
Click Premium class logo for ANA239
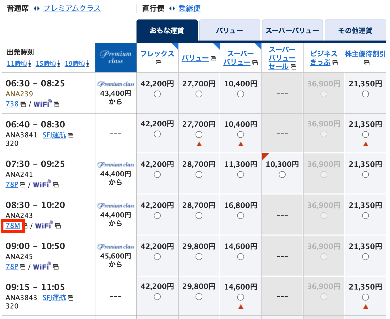tap(116, 84)
